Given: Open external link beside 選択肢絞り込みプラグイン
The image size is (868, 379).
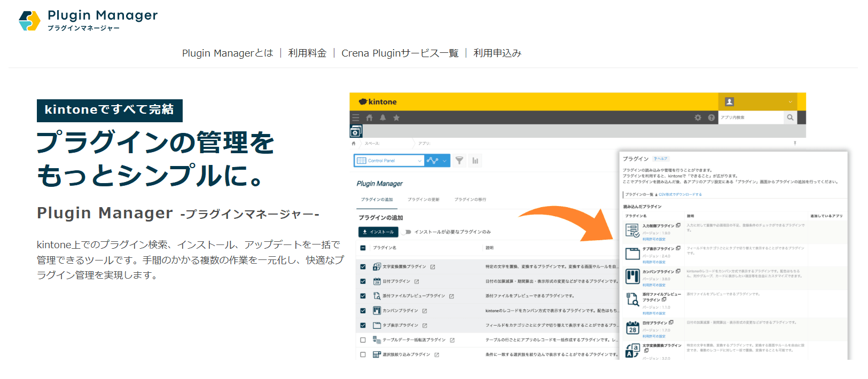Looking at the screenshot, I should [436, 355].
